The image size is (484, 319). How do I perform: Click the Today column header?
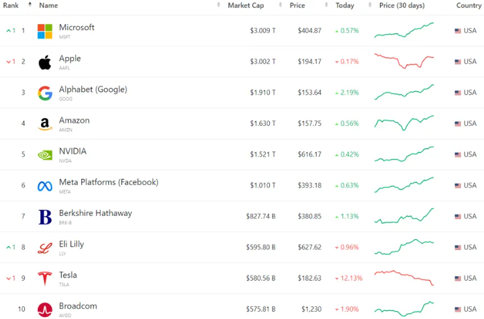tap(345, 5)
